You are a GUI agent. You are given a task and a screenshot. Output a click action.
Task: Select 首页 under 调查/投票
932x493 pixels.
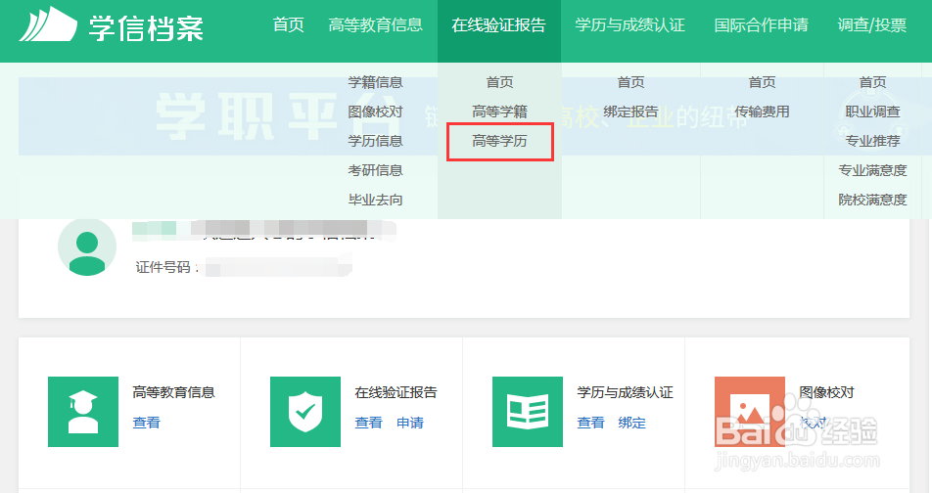click(873, 82)
